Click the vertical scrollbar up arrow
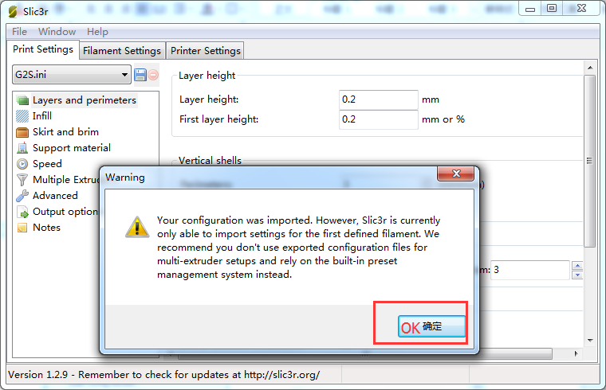Image resolution: width=606 pixels, height=390 pixels. (x=590, y=68)
